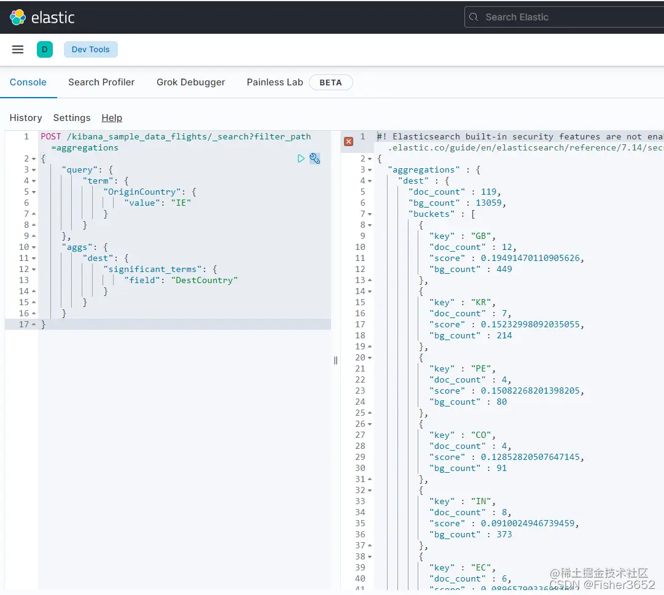Click the Elastic logo icon

pos(17,17)
